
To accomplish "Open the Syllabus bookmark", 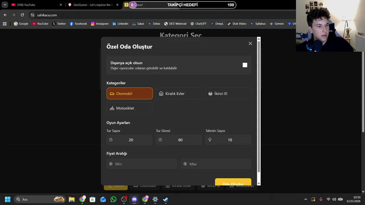I will pos(258,24).
